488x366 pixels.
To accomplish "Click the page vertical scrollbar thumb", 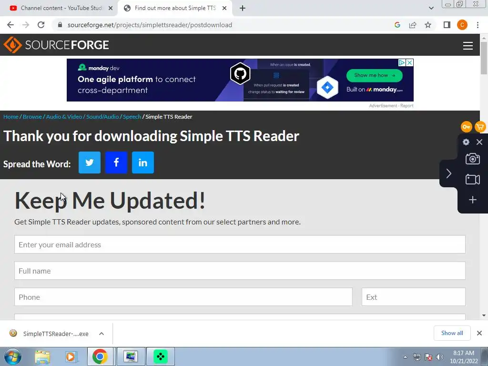I will tap(484, 58).
